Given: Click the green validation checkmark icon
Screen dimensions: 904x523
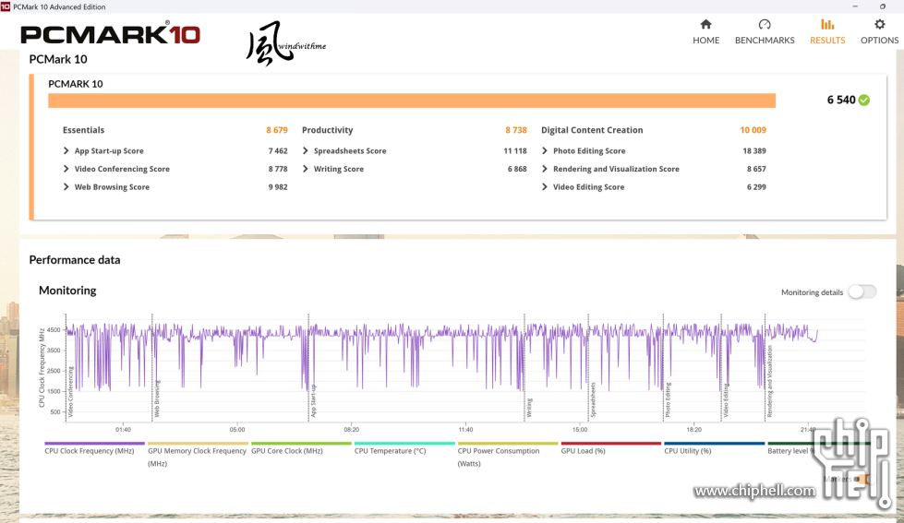Looking at the screenshot, I should 863,101.
